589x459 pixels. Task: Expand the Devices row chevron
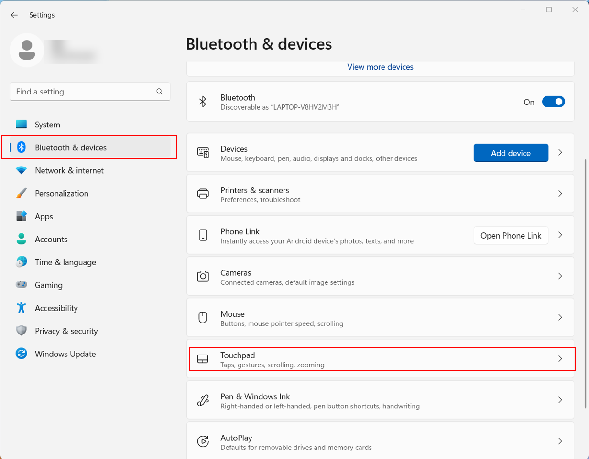(560, 153)
